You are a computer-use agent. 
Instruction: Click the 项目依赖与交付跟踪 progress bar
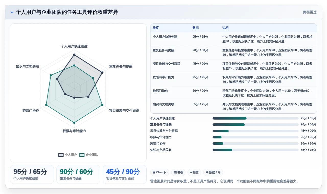[x=255, y=131]
